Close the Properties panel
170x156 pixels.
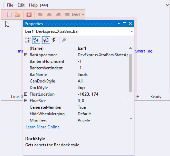tap(130, 23)
